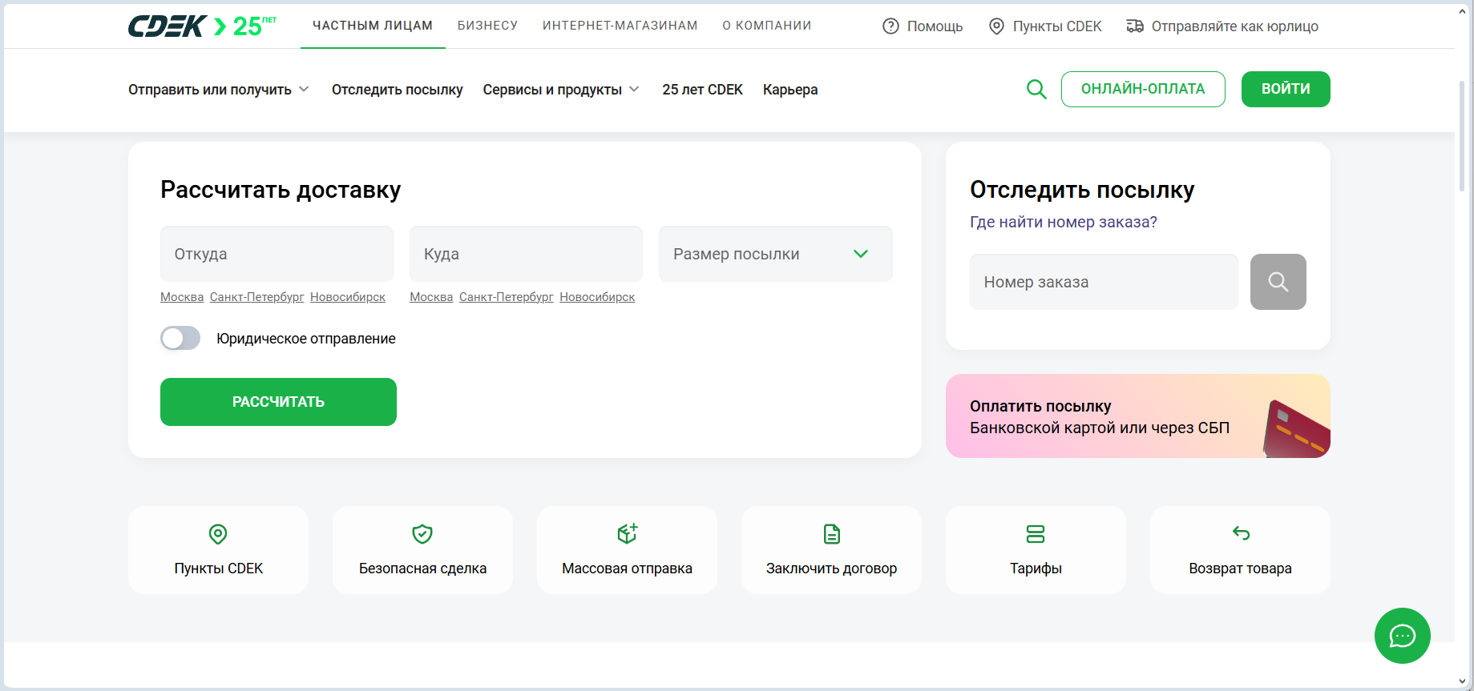Open the О компании tab
This screenshot has height=691, width=1474.
coord(767,26)
